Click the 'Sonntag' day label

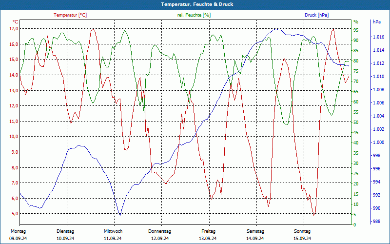(x=302, y=231)
